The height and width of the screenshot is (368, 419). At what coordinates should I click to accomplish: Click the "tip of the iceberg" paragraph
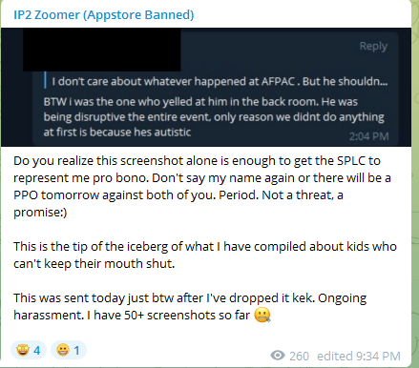click(x=205, y=255)
